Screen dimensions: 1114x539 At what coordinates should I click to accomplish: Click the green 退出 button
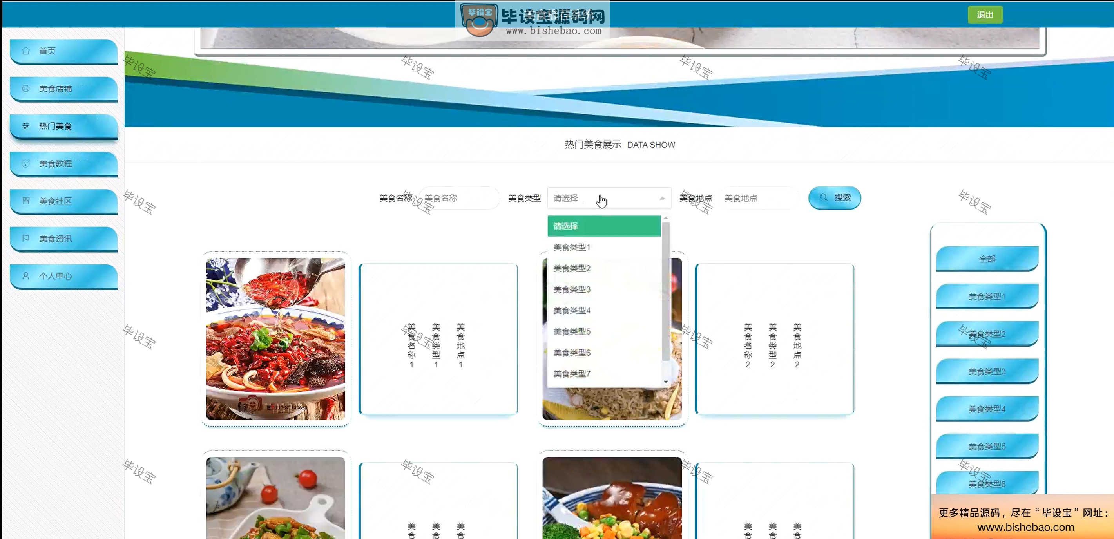[x=985, y=15]
